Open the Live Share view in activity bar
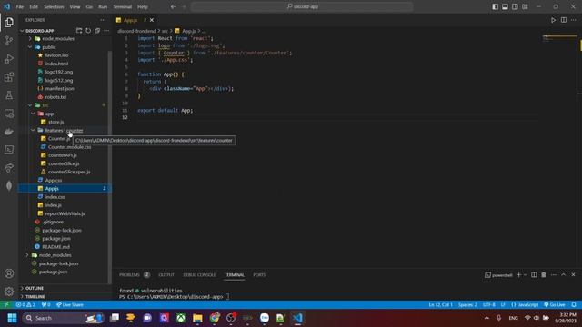The height and width of the screenshot is (327, 582). [9, 167]
